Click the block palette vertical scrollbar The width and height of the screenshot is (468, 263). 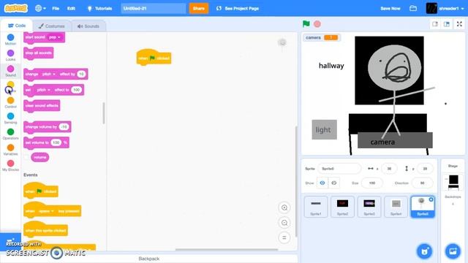[104, 113]
